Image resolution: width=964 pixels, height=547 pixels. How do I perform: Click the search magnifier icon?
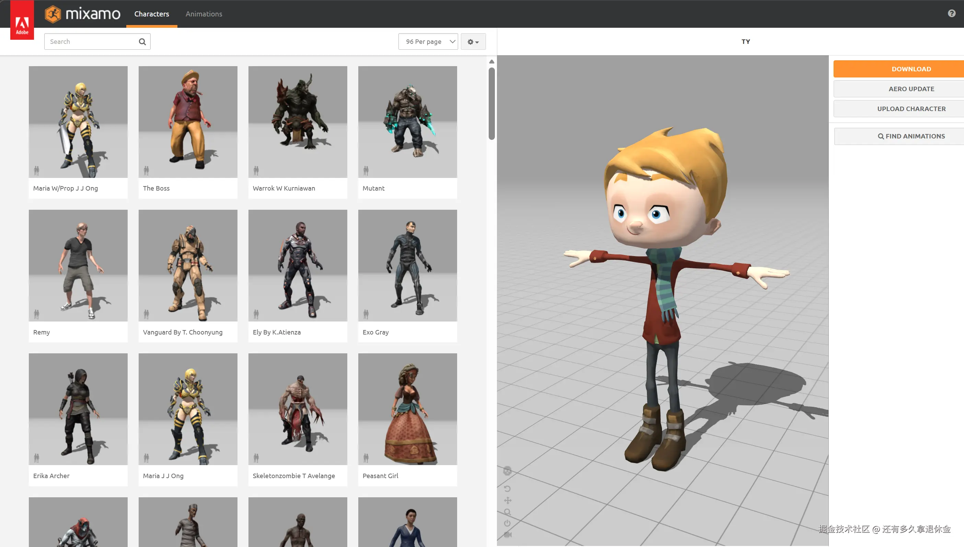pyautogui.click(x=142, y=42)
